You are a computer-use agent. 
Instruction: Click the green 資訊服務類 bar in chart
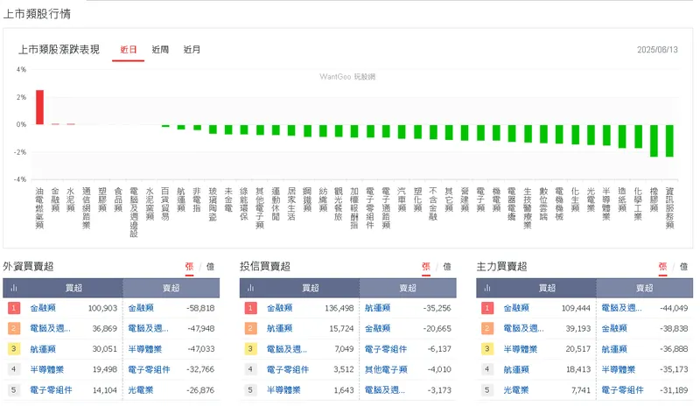[x=669, y=141]
